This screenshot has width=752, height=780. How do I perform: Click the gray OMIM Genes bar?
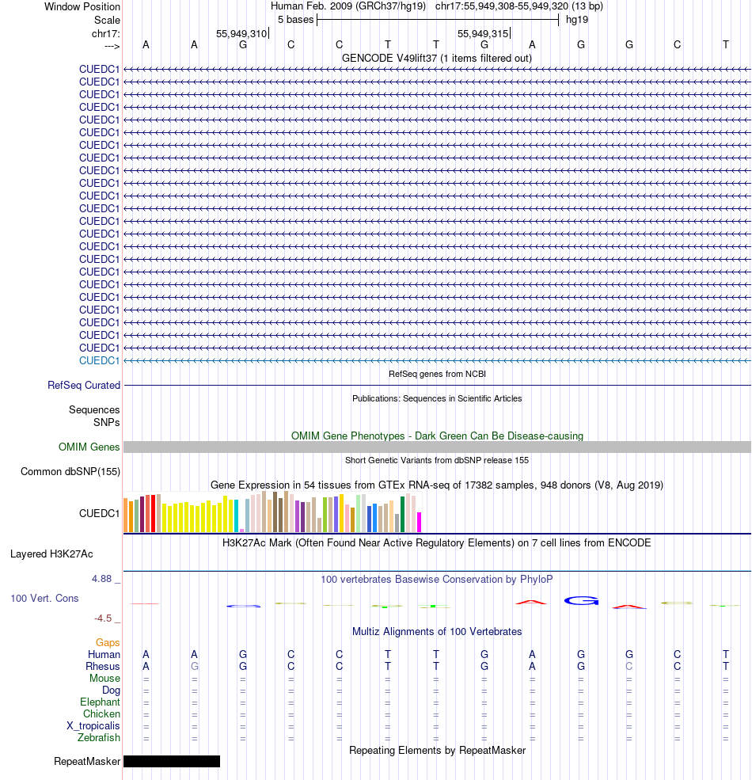tap(437, 447)
